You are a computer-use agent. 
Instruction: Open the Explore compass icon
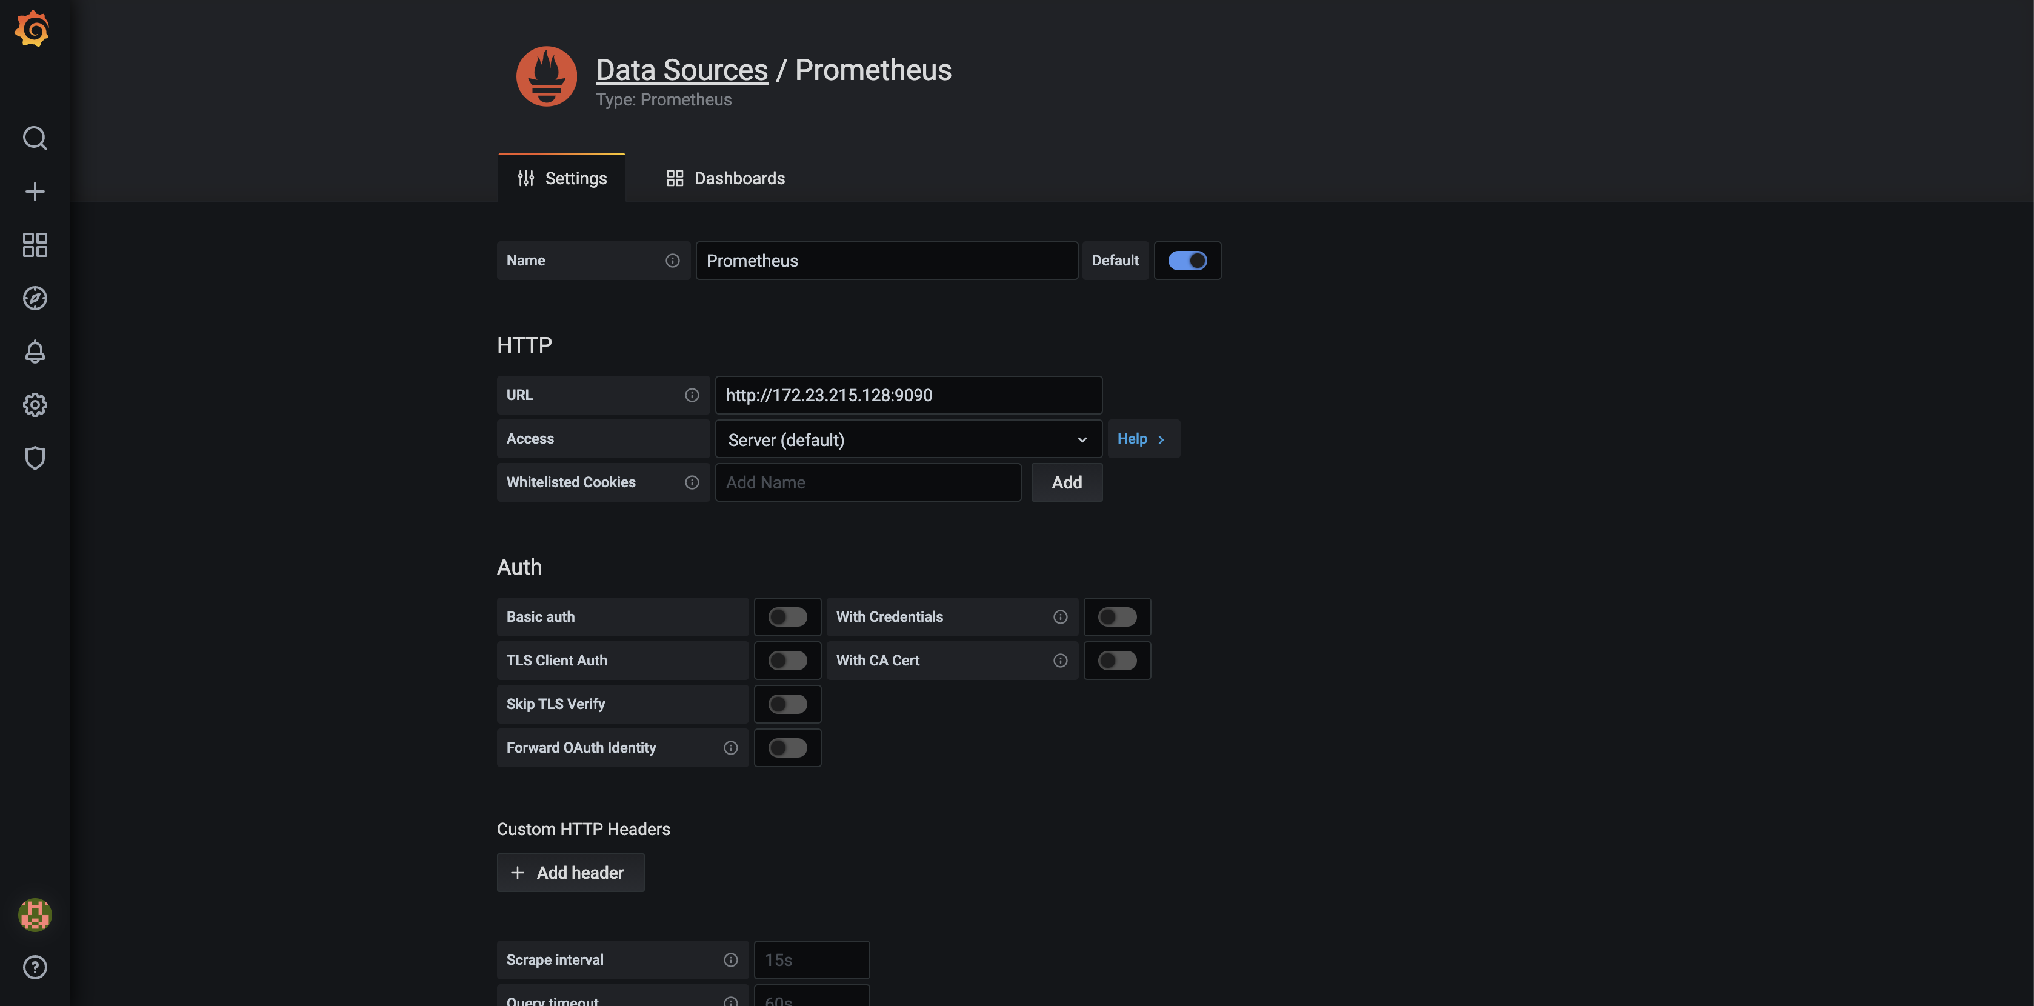[x=35, y=299]
